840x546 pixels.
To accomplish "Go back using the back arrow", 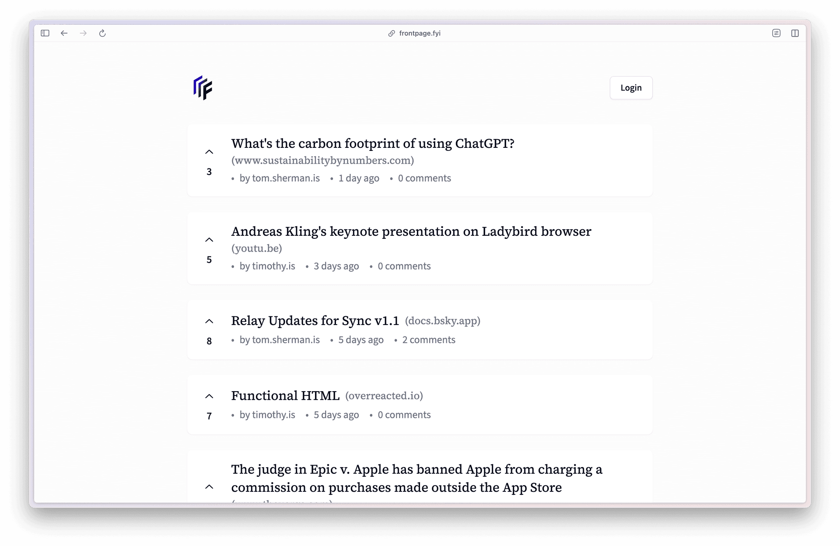I will 64,33.
